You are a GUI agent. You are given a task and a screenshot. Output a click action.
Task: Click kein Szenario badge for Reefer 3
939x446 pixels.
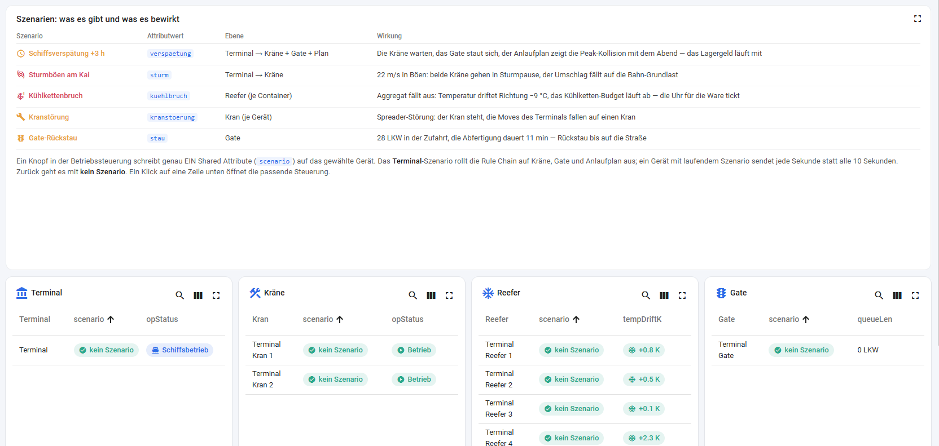tap(571, 409)
